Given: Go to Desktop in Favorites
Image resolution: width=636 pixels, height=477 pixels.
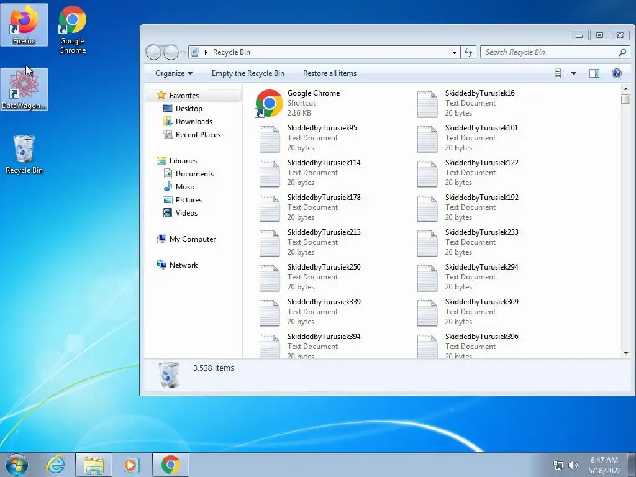Looking at the screenshot, I should tap(189, 108).
